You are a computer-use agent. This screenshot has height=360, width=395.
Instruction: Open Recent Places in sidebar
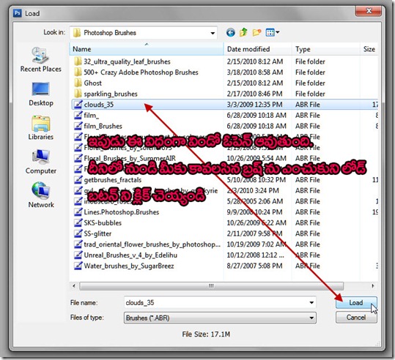pyautogui.click(x=41, y=59)
